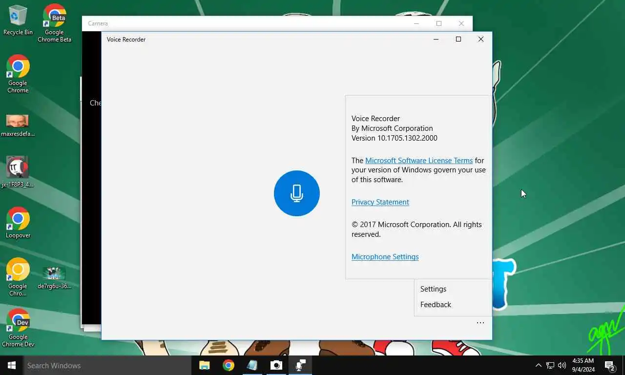This screenshot has height=375, width=625.
Task: Open File Explorer from the taskbar
Action: [205, 365]
